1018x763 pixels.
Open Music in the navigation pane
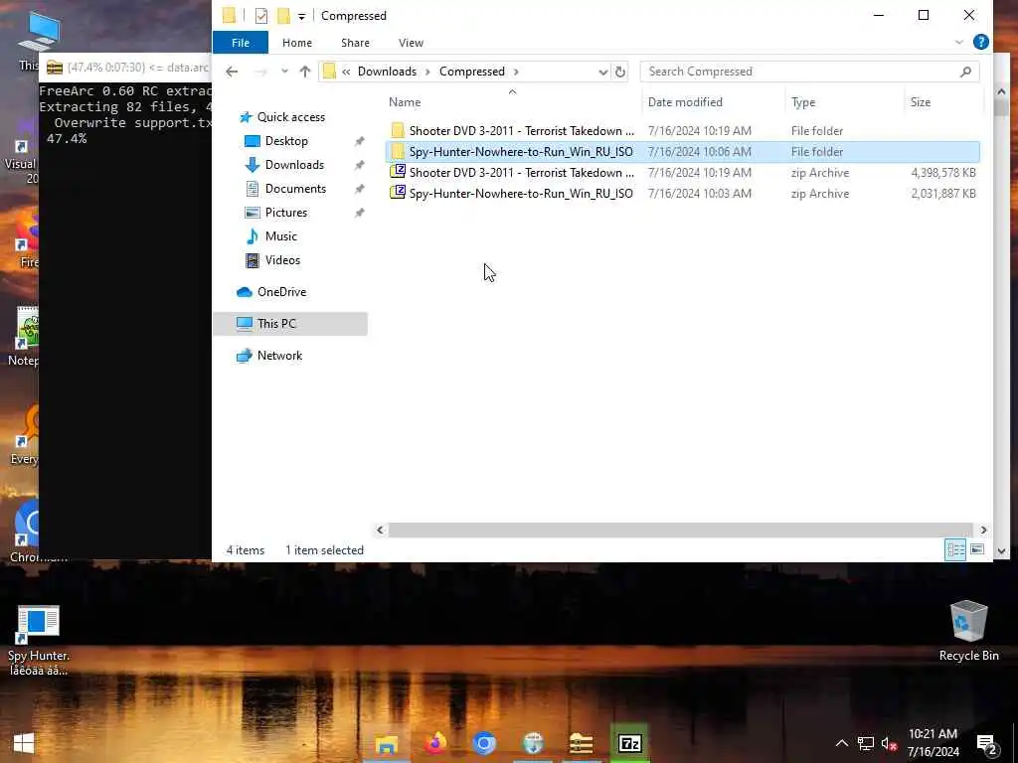[x=280, y=236]
